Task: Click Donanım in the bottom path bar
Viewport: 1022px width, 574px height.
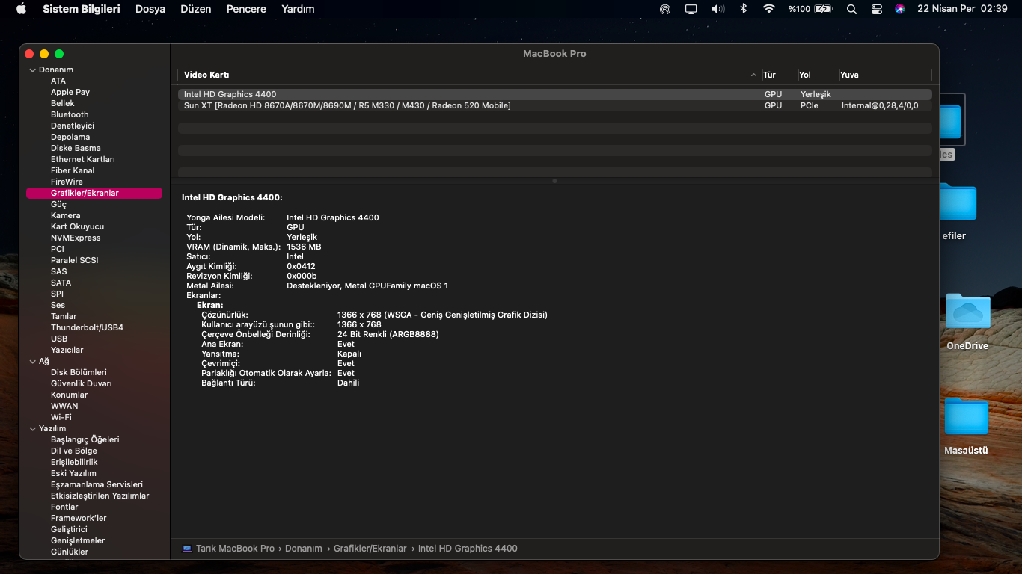Action: tap(304, 549)
